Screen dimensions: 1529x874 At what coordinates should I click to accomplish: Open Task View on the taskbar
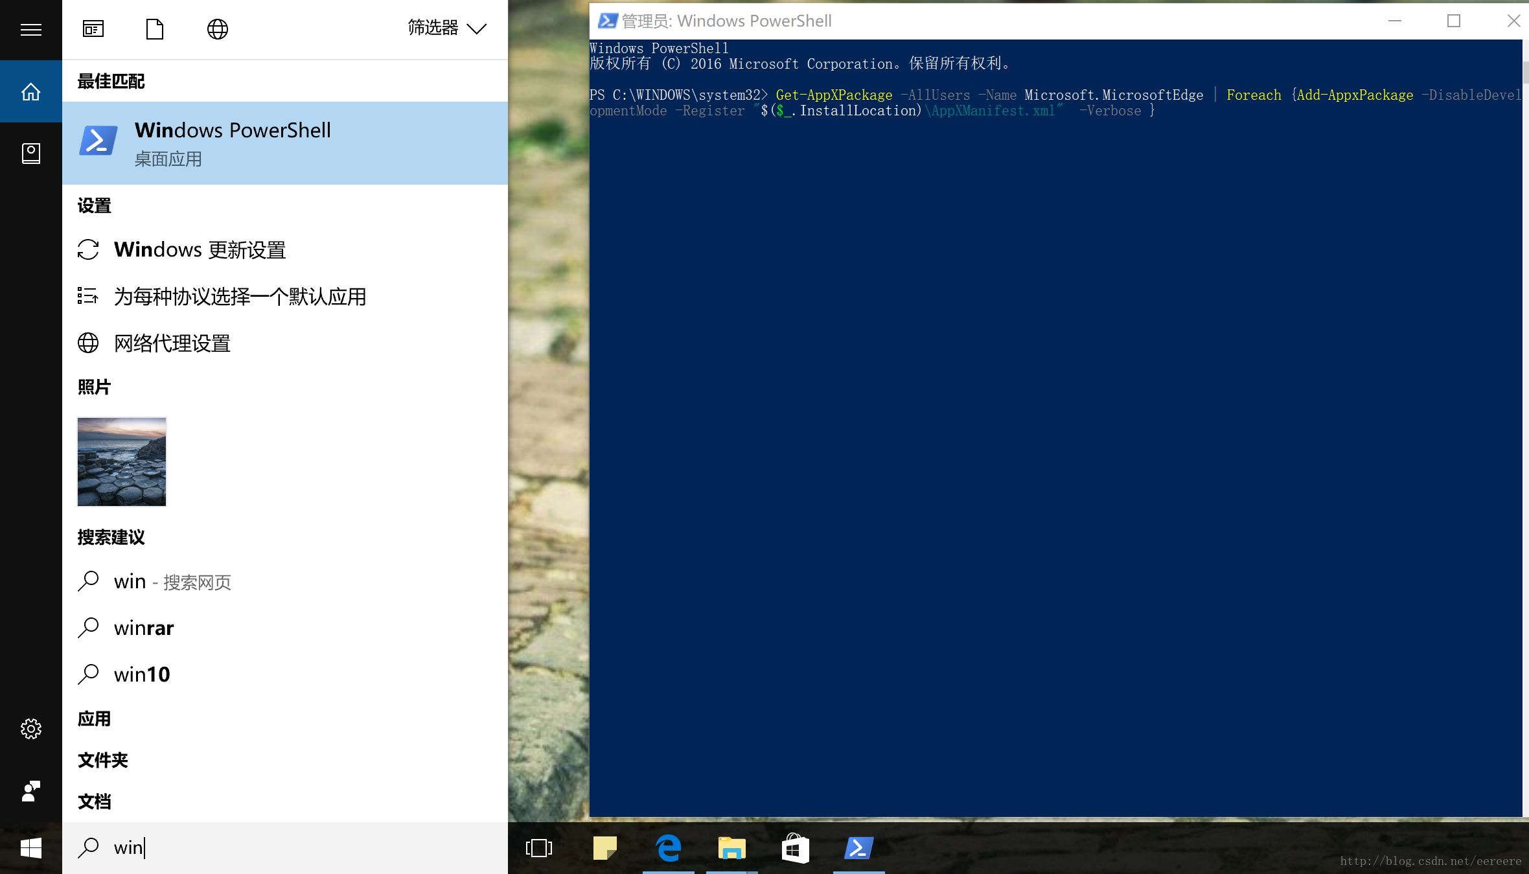tap(539, 848)
